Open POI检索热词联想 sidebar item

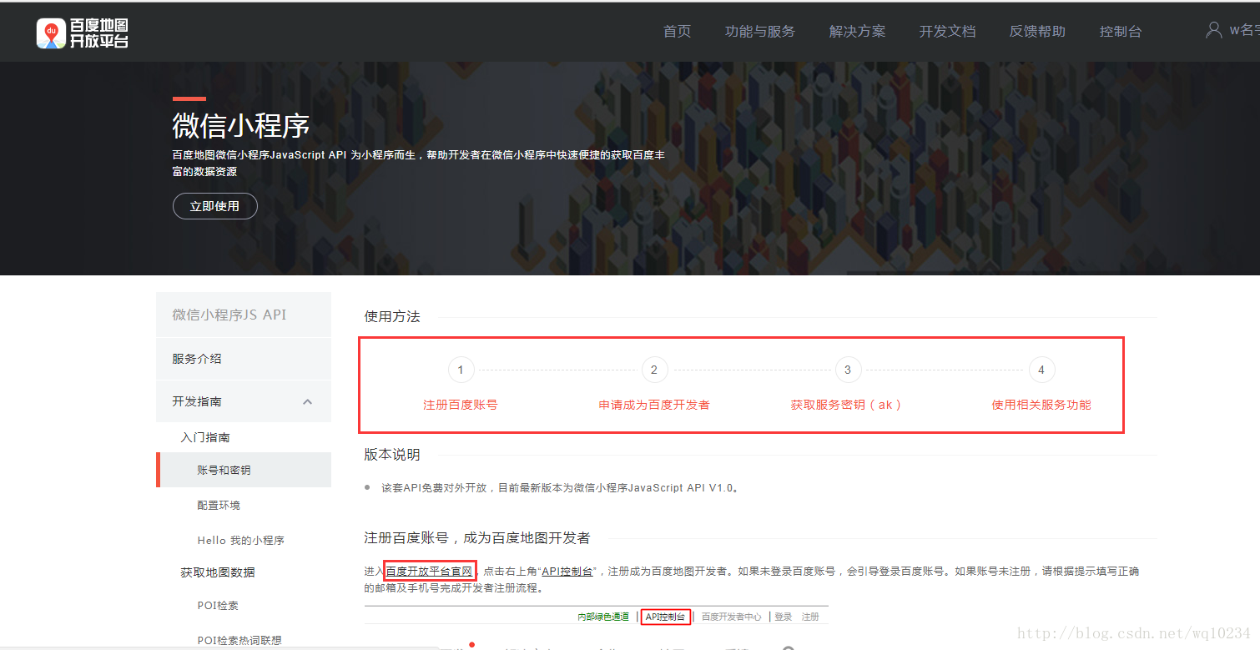point(239,641)
